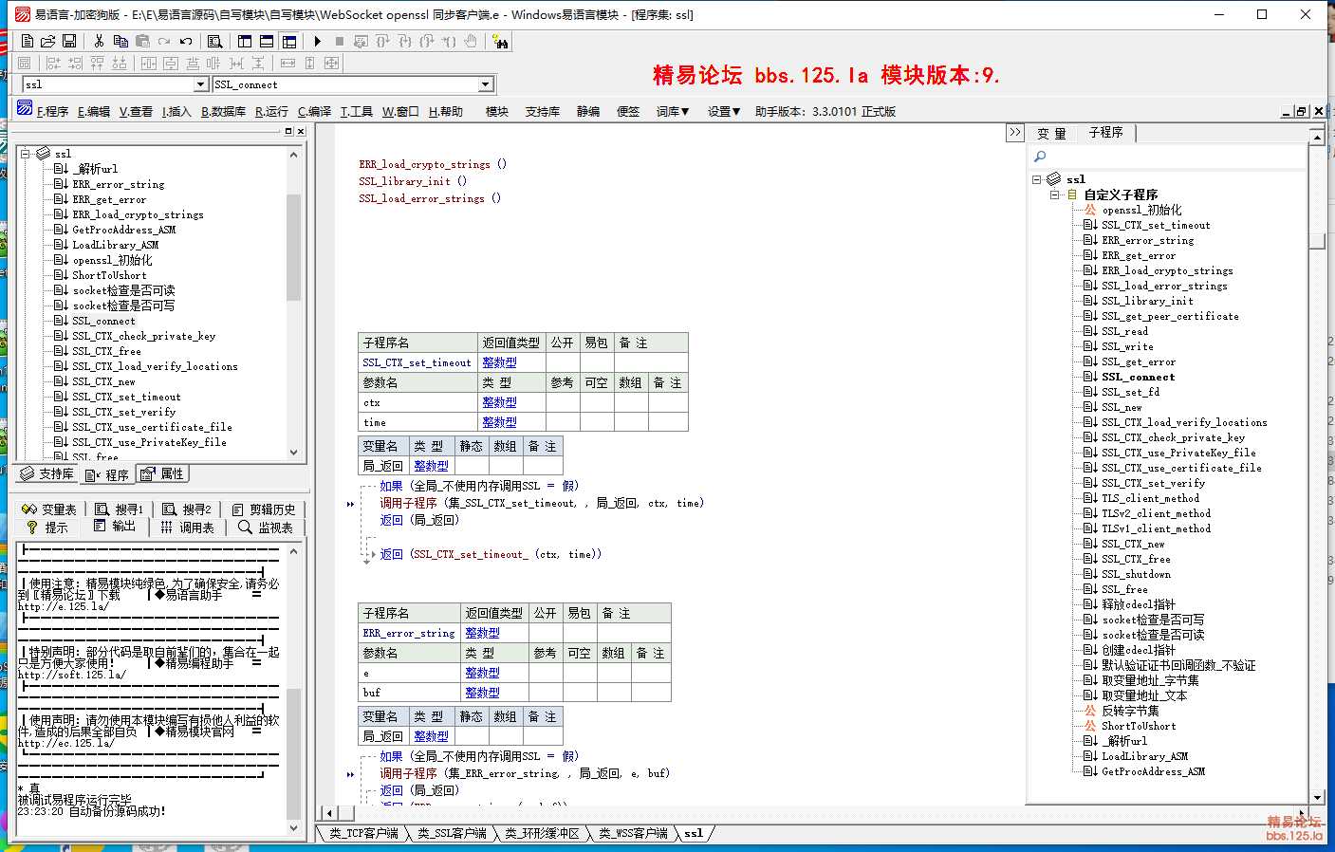Open the H.帮助 menu
This screenshot has height=852, width=1335.
[445, 111]
